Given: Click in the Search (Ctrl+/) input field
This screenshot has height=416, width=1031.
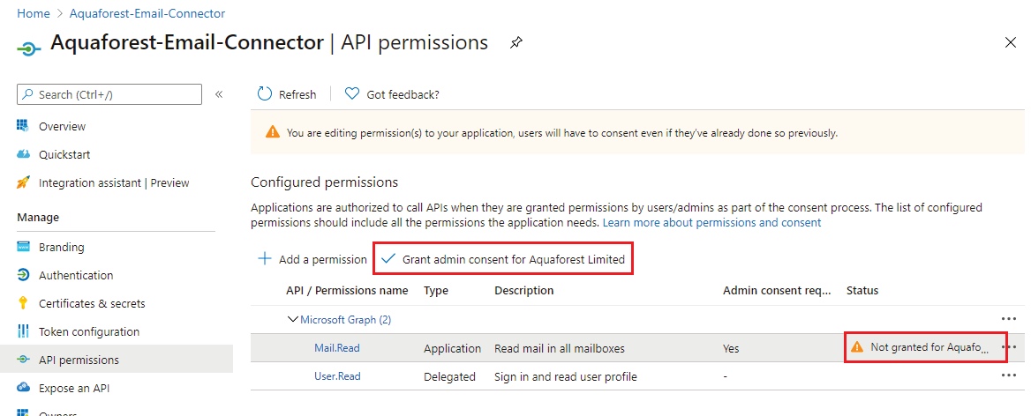Looking at the screenshot, I should (115, 94).
